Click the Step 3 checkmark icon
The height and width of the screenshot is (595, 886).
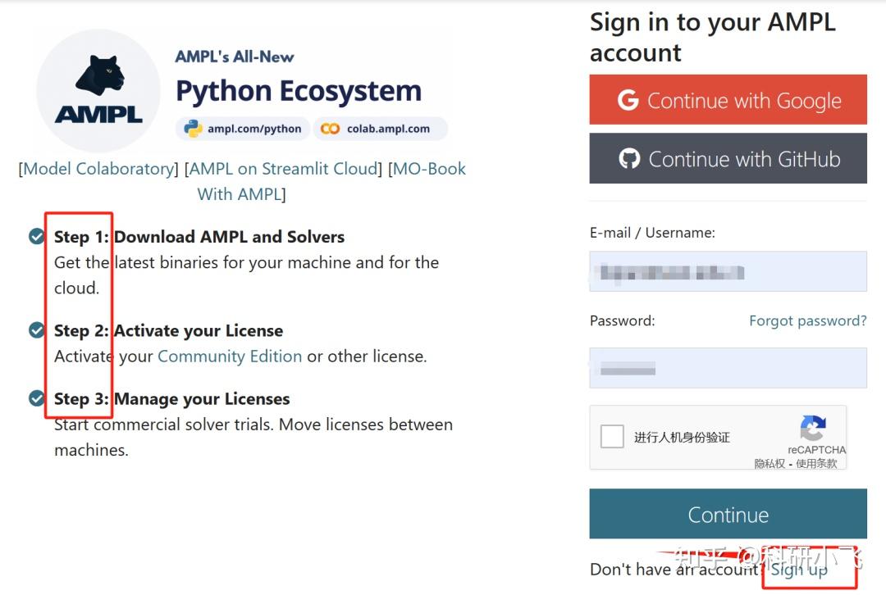(37, 398)
